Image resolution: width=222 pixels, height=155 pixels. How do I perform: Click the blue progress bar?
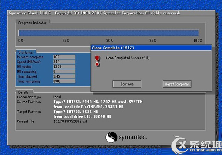[109, 33]
